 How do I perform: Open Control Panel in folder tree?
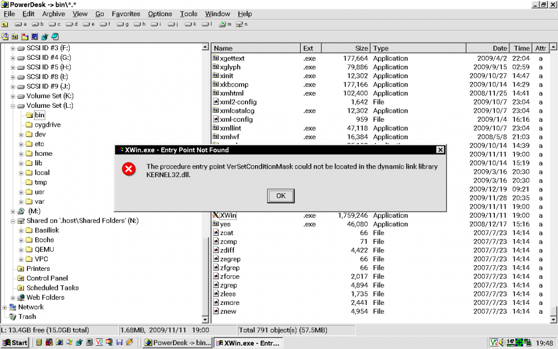[x=47, y=278]
